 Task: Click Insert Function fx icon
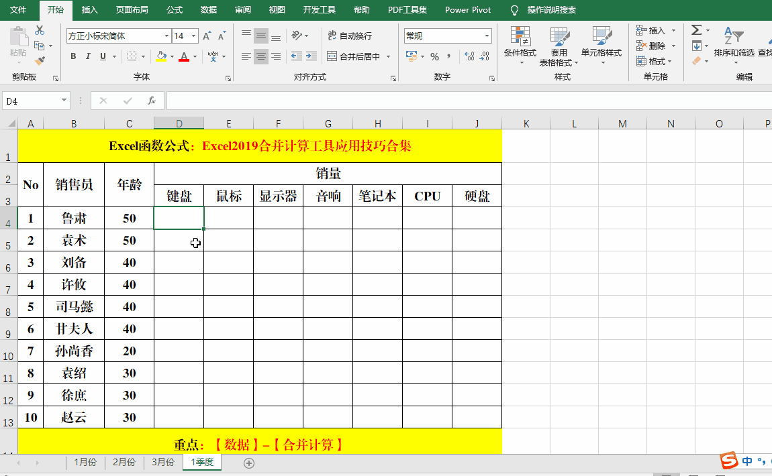(x=152, y=101)
